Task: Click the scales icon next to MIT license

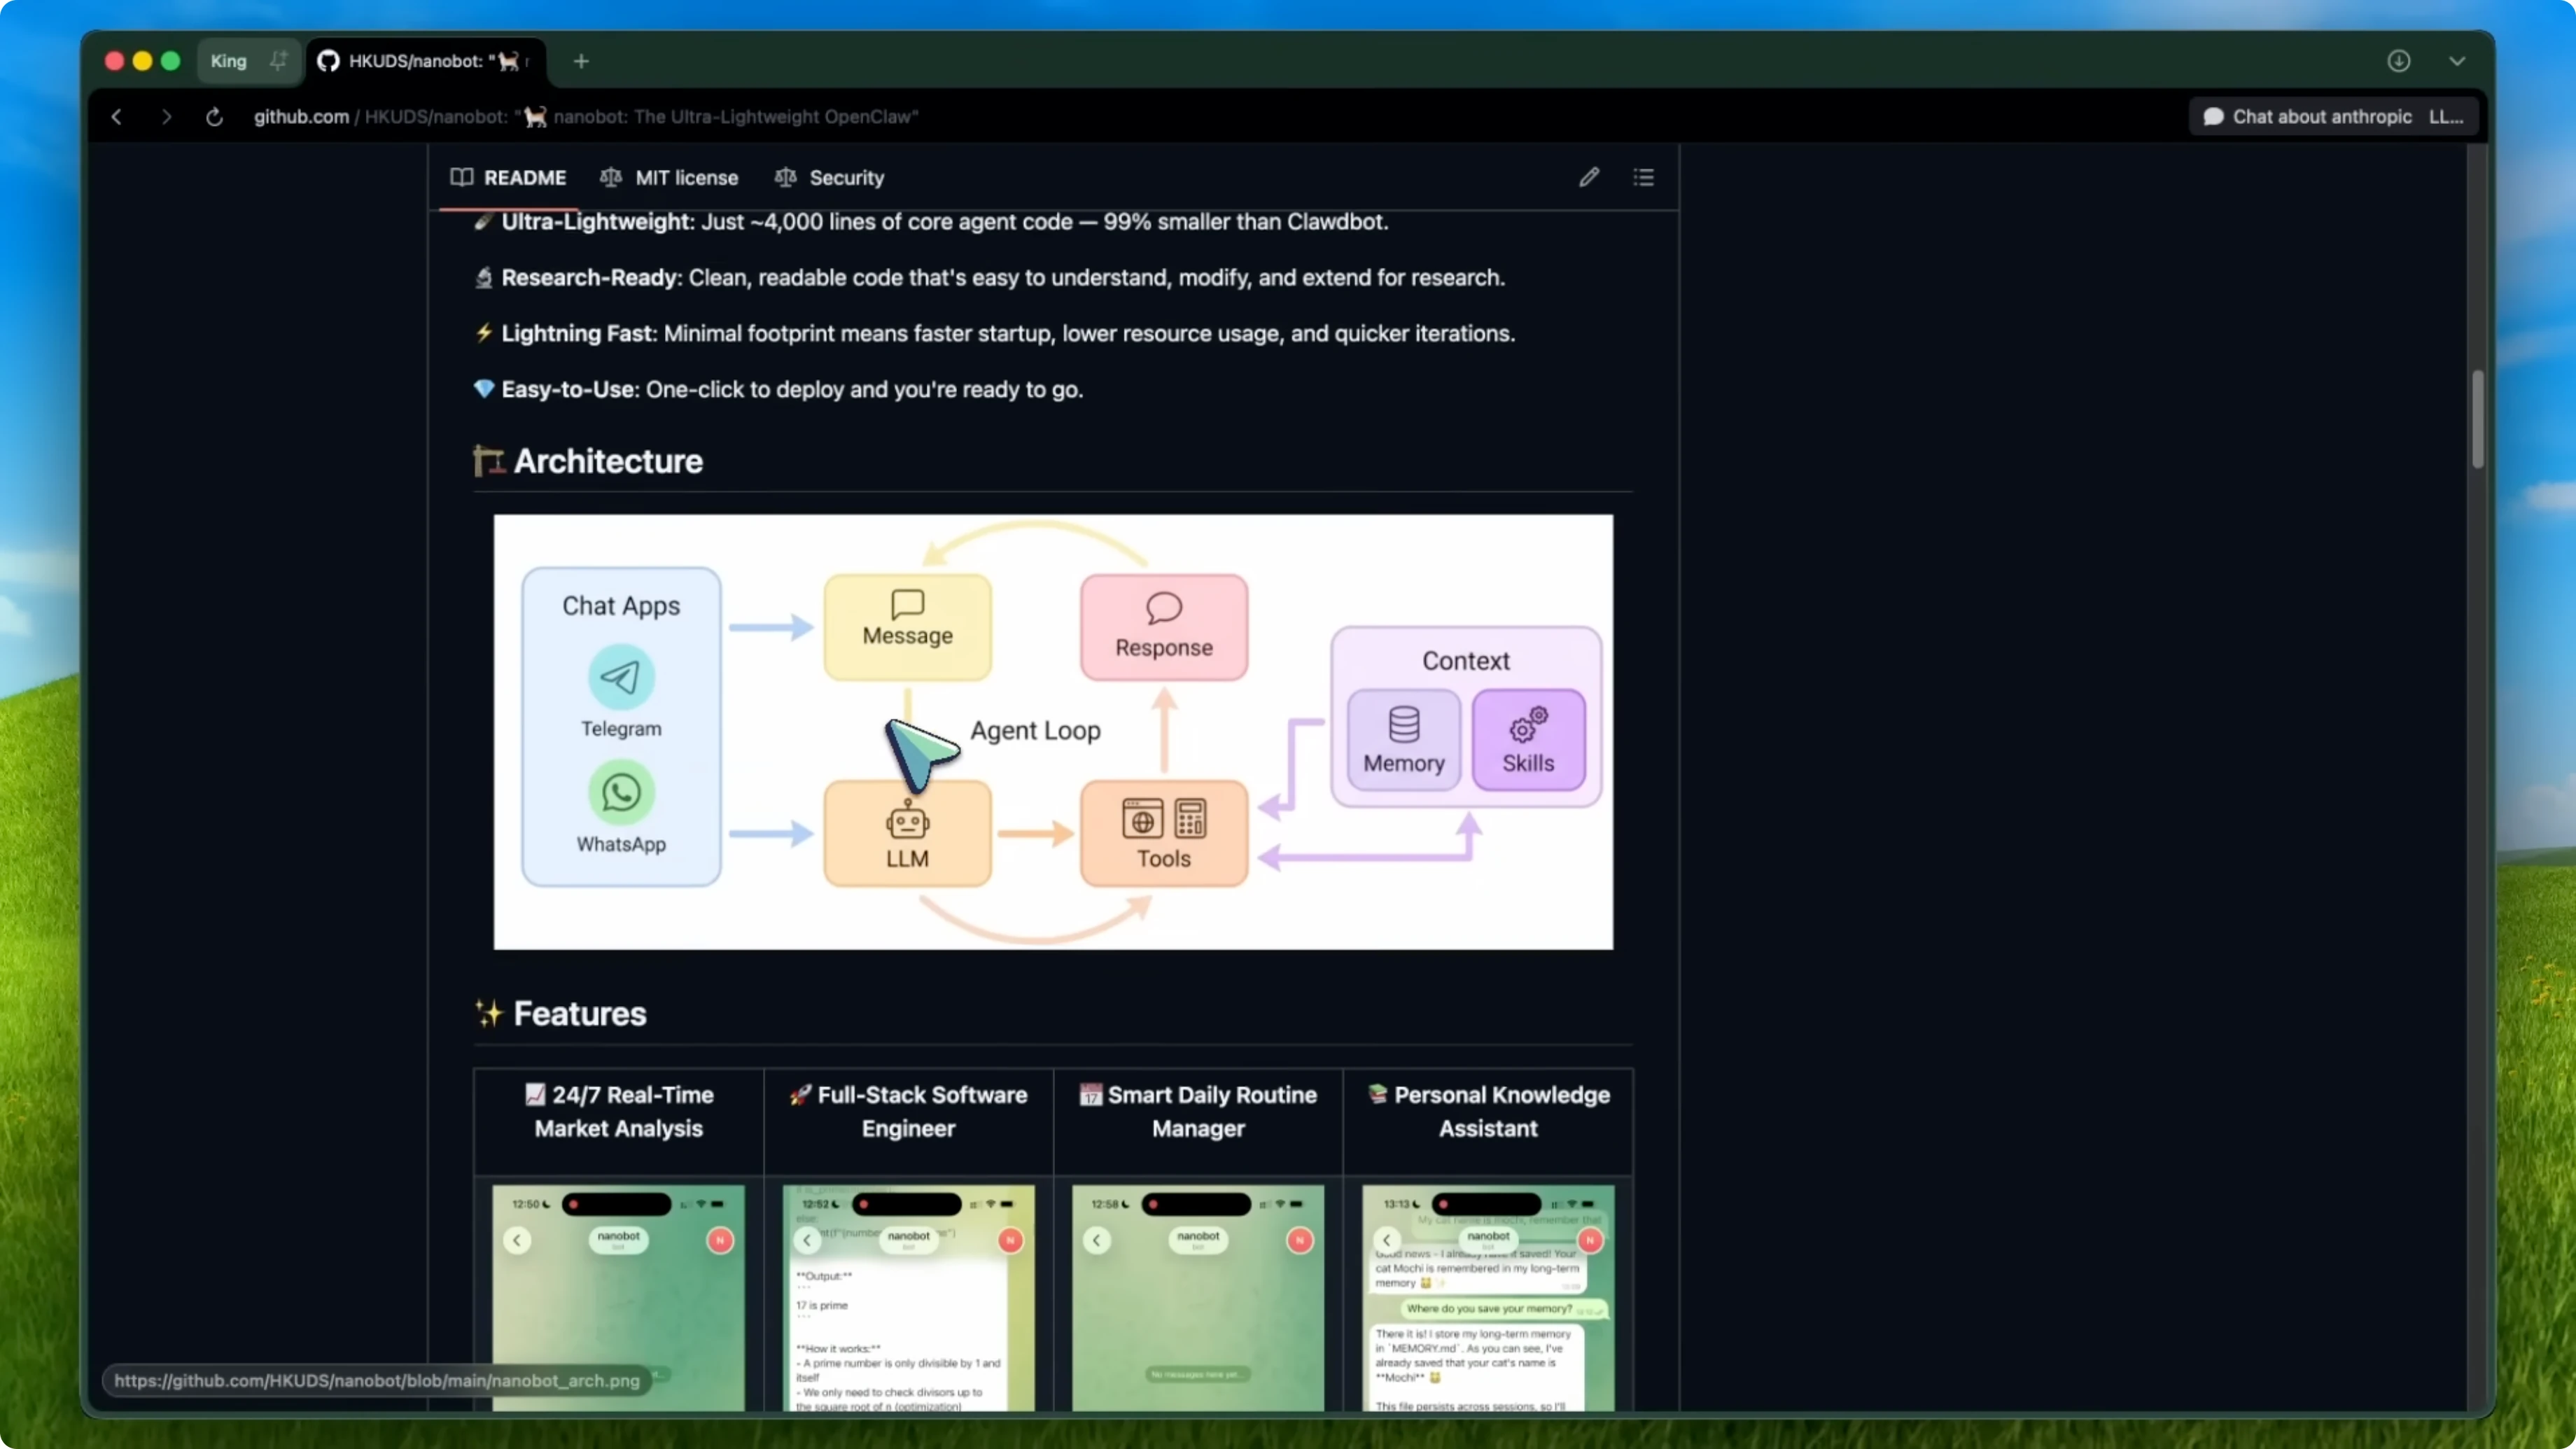Action: point(611,177)
